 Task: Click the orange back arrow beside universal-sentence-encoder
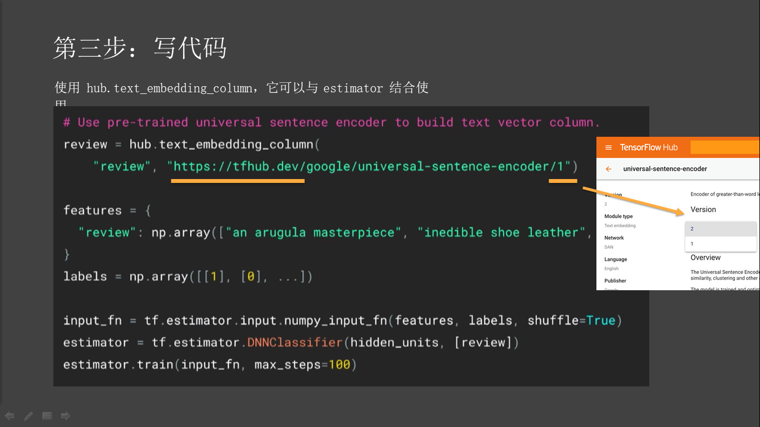609,169
